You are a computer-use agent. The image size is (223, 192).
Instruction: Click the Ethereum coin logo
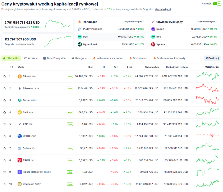coord(19,88)
